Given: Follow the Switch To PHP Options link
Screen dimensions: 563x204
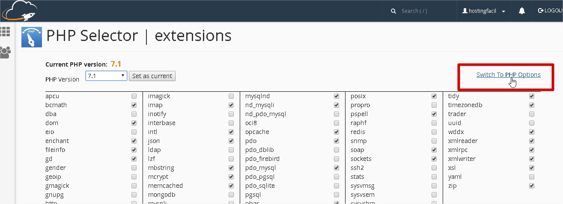Looking at the screenshot, I should pyautogui.click(x=508, y=75).
